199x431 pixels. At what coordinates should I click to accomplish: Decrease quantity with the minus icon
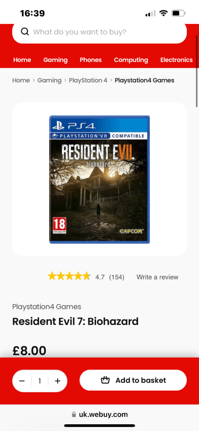click(x=22, y=381)
